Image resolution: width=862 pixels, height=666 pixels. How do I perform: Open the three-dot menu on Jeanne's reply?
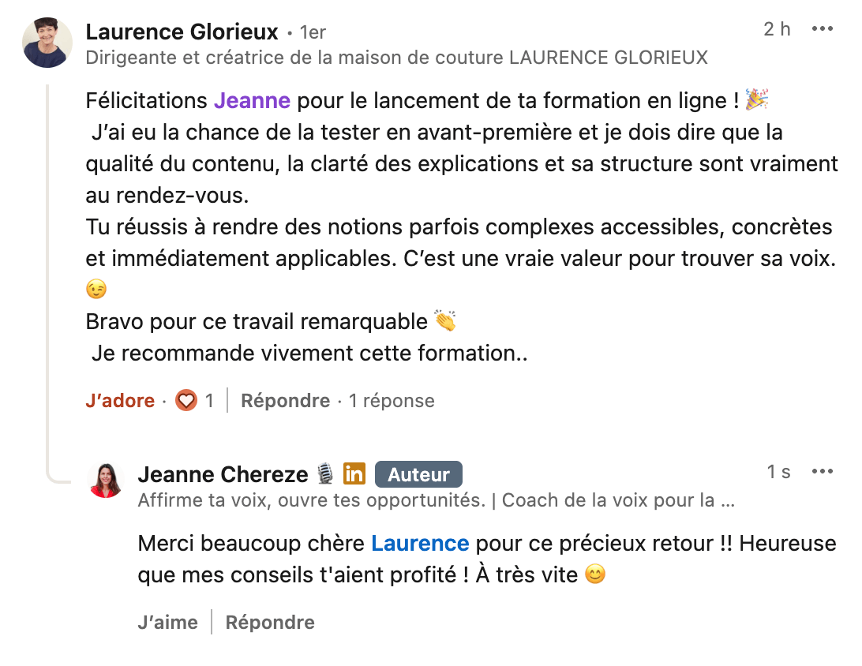[x=822, y=472]
